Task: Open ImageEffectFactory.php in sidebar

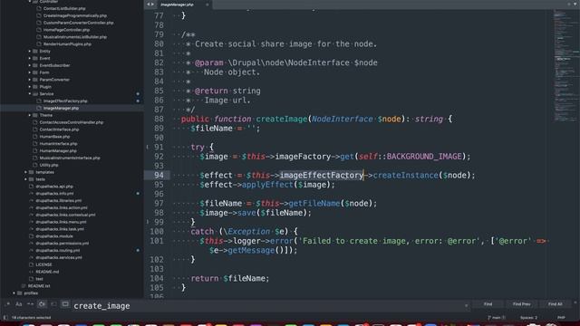Action: coord(65,101)
